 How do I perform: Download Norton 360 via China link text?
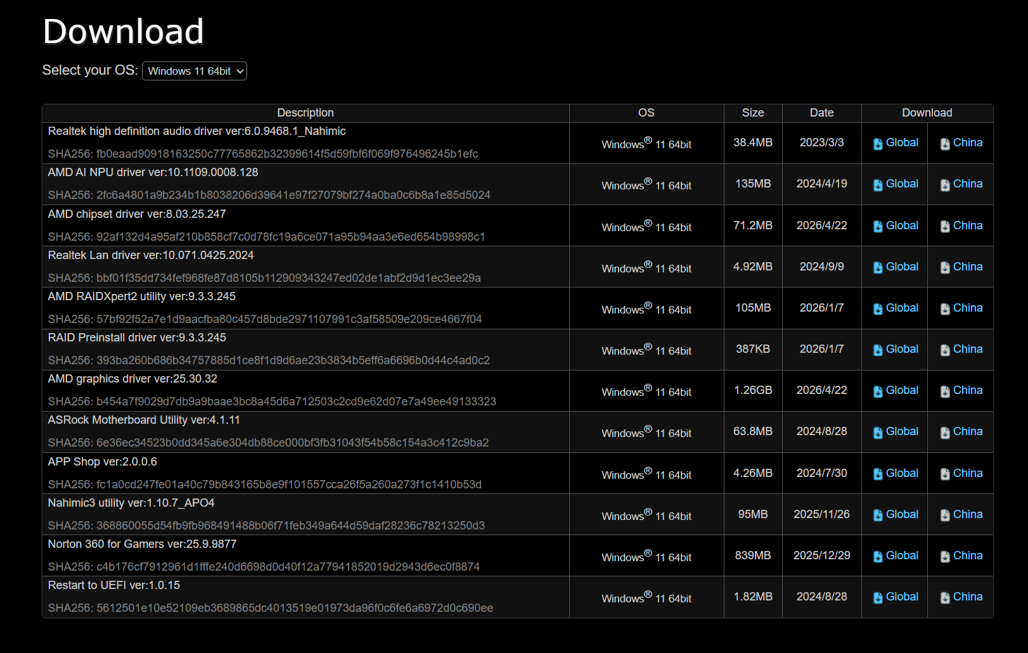(968, 555)
